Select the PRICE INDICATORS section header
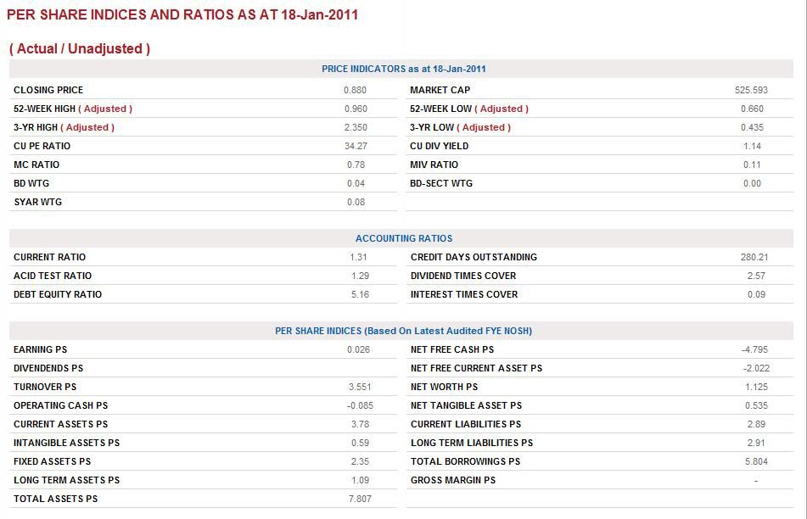 pos(403,69)
